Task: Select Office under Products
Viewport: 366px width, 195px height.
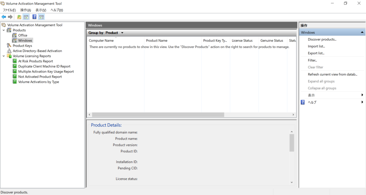Action: (x=23, y=35)
